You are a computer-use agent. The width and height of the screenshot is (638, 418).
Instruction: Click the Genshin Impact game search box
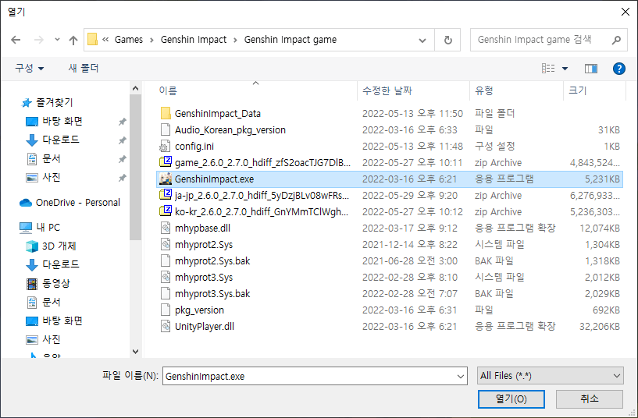coord(548,40)
